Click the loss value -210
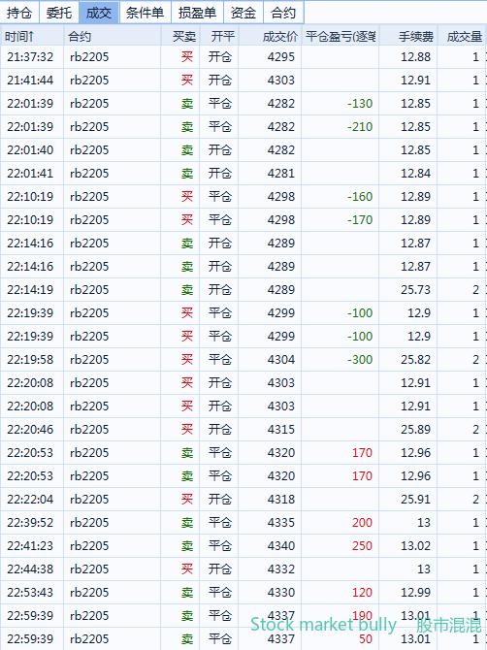 pos(360,126)
